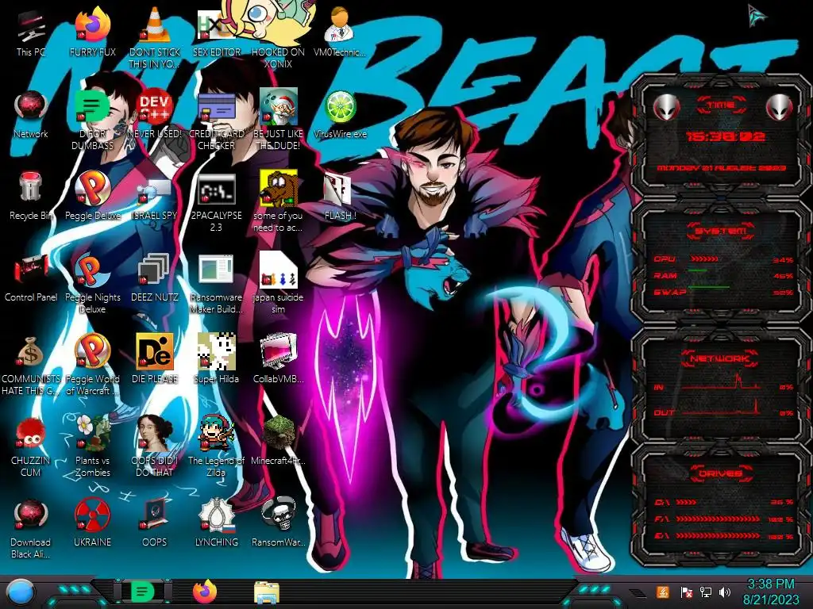Click the NETWORK header in the widget
Screen dimensions: 813x609
pyautogui.click(x=720, y=358)
